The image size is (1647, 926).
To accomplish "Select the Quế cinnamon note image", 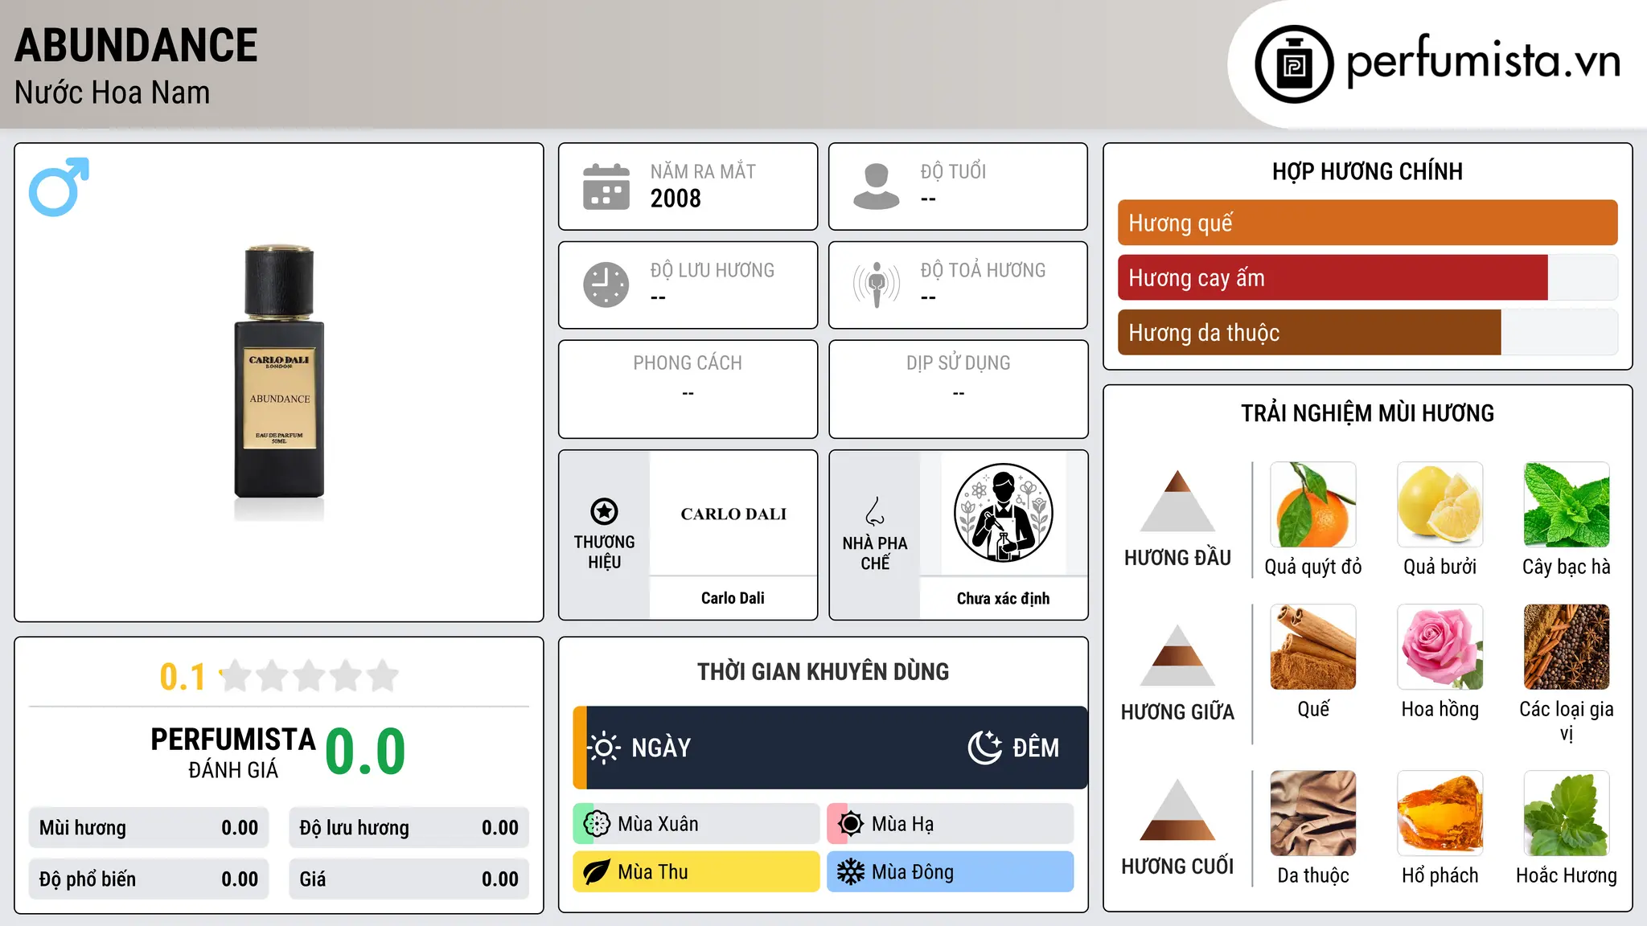I will click(x=1313, y=647).
